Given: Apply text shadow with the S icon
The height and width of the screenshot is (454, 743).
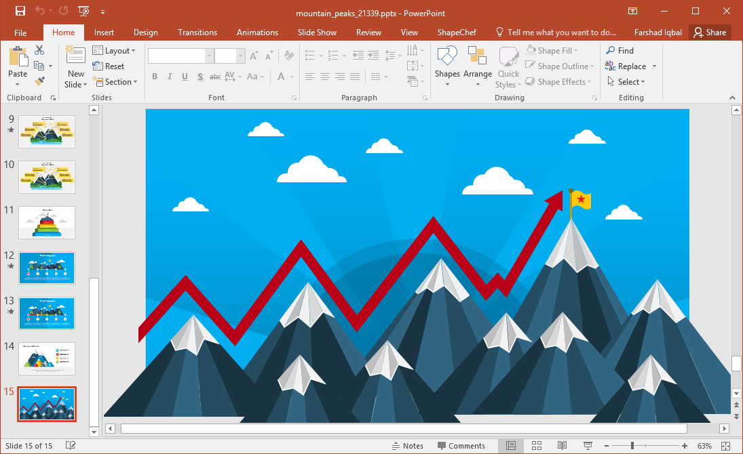Looking at the screenshot, I should [200, 77].
